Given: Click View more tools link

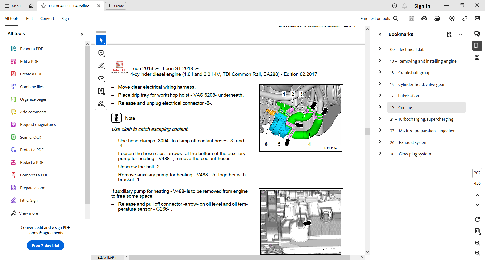Looking at the screenshot, I should 28,213.
